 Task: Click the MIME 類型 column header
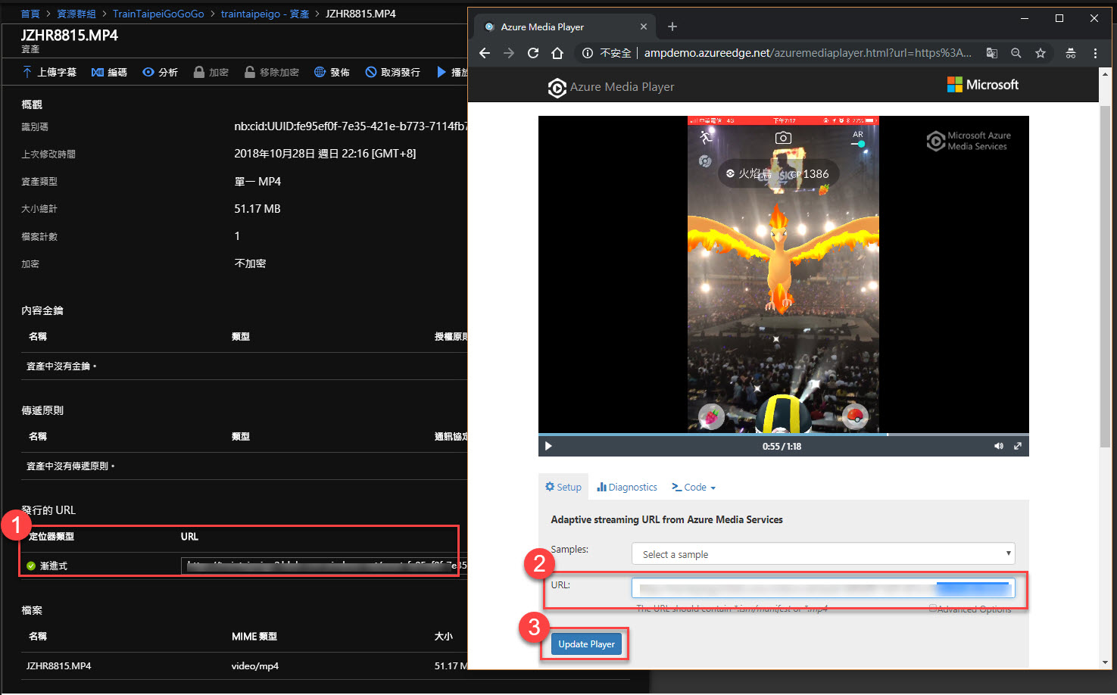point(254,637)
